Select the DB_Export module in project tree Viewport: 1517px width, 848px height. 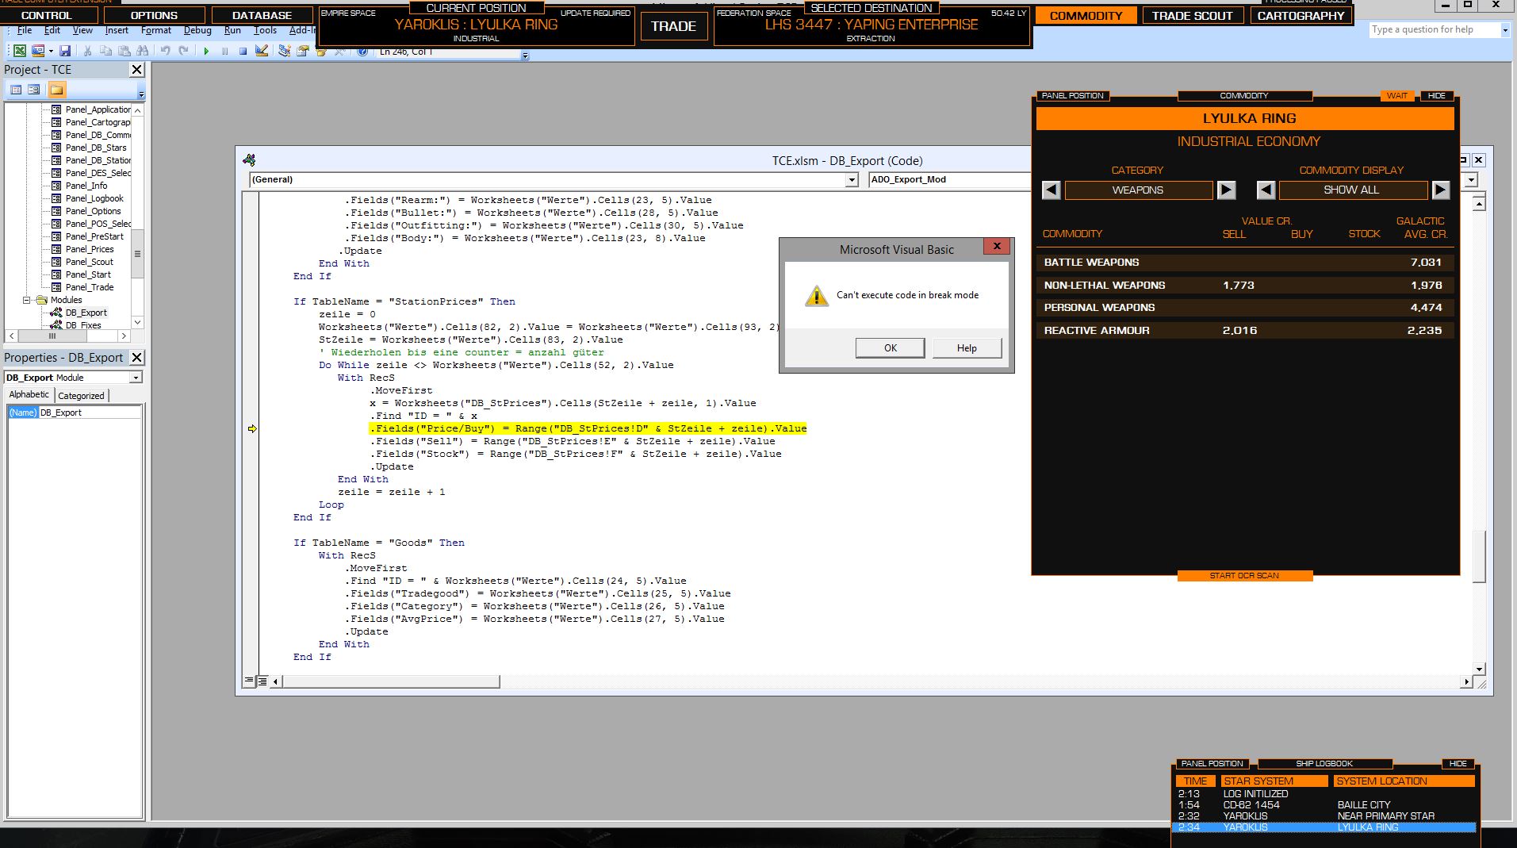pyautogui.click(x=86, y=313)
